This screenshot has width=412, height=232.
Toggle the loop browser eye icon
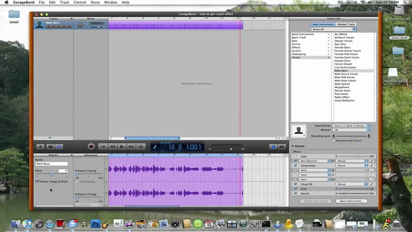point(50,147)
